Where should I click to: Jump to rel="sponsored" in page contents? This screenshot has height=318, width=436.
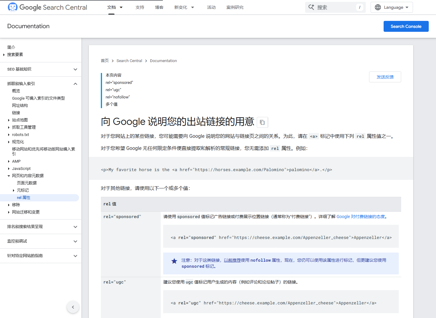(x=119, y=83)
